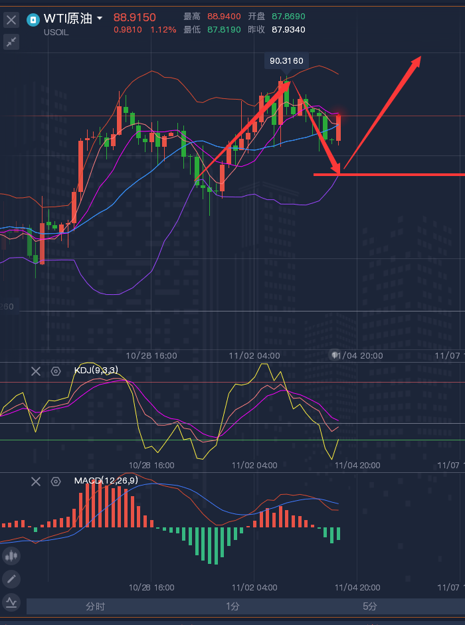465x625 pixels.
Task: Open the indicators line-chart icon
Action: point(11,602)
